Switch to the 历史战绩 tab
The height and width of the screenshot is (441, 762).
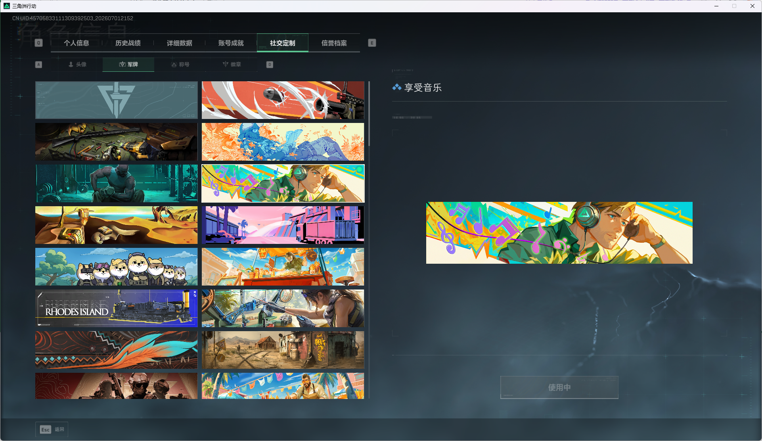coord(128,43)
